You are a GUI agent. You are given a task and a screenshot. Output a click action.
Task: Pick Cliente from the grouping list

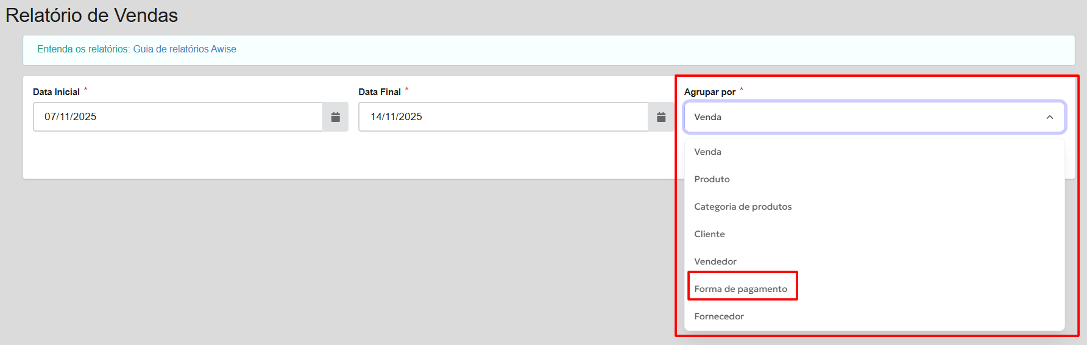click(x=709, y=234)
